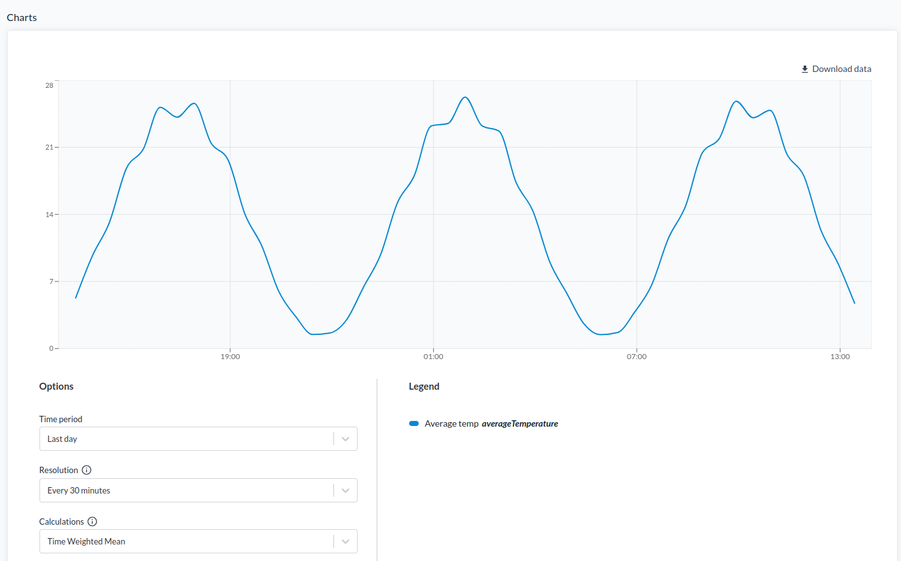Click the 19:00 x-axis time label
Screen dimensions: 901x561
coord(230,357)
